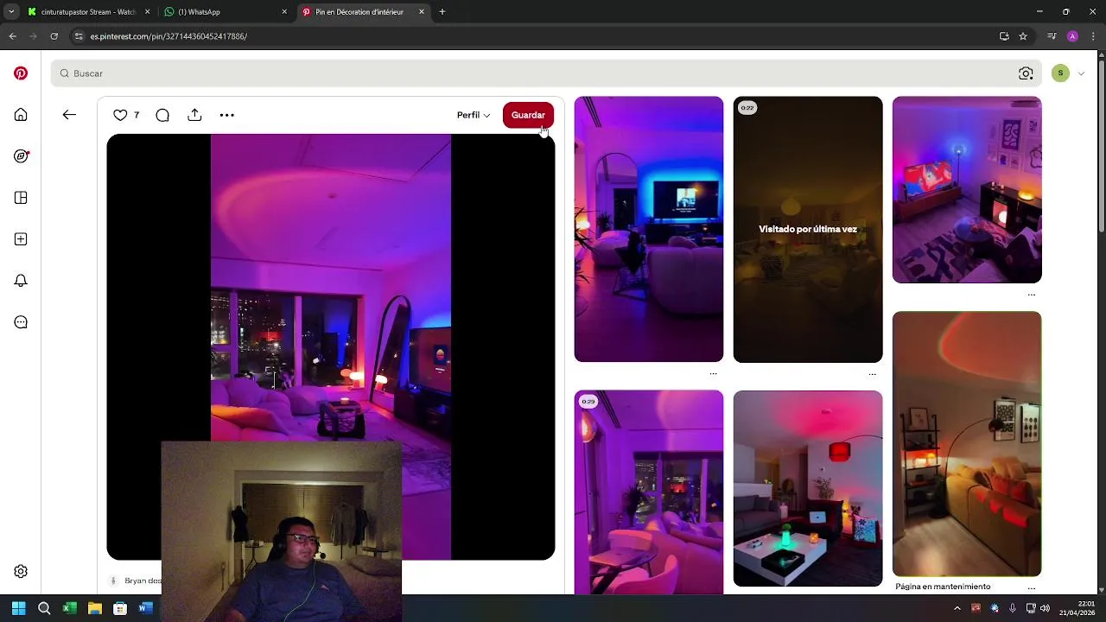Open options dots under blue-lit TV pin
This screenshot has height=622, width=1106.
click(713, 374)
